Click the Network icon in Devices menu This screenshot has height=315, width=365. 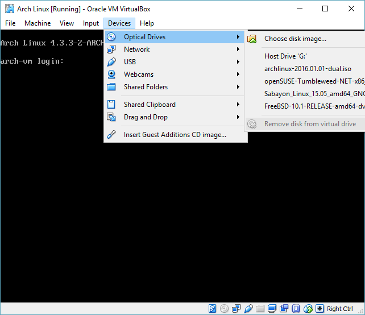pyautogui.click(x=111, y=49)
